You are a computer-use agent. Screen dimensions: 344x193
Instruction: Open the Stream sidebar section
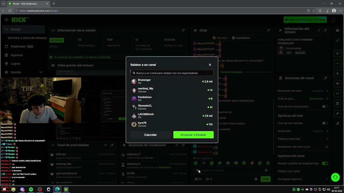pyautogui.click(x=24, y=29)
